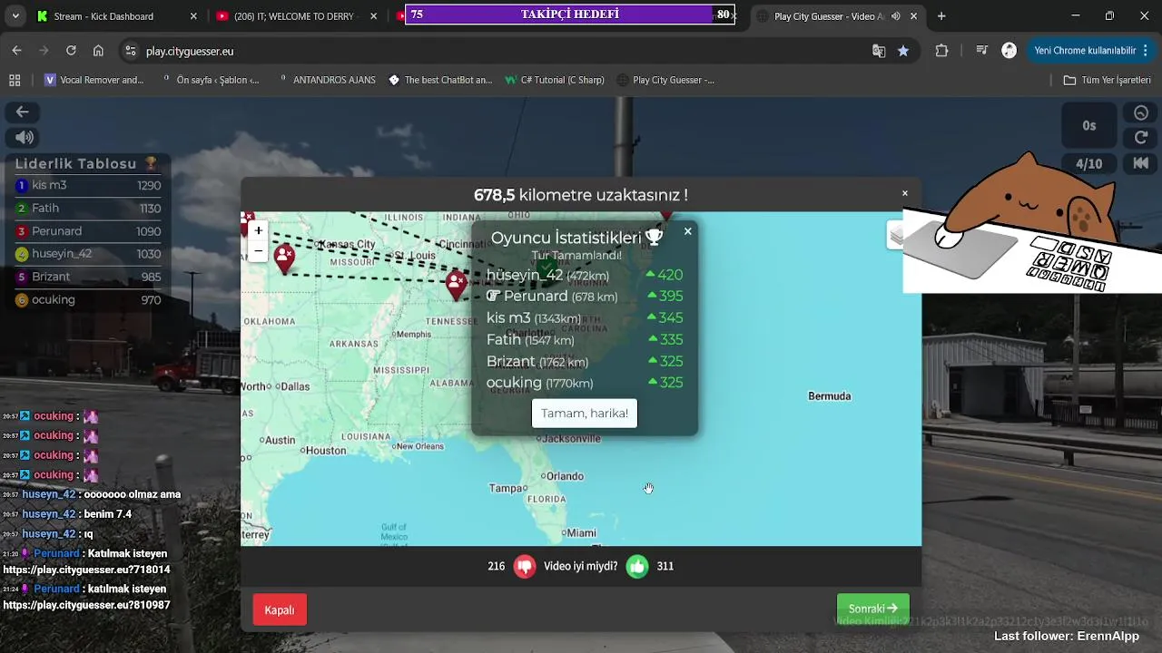Open the ANTANDROS AJANS bookmark
Image resolution: width=1162 pixels, height=653 pixels.
(x=326, y=80)
